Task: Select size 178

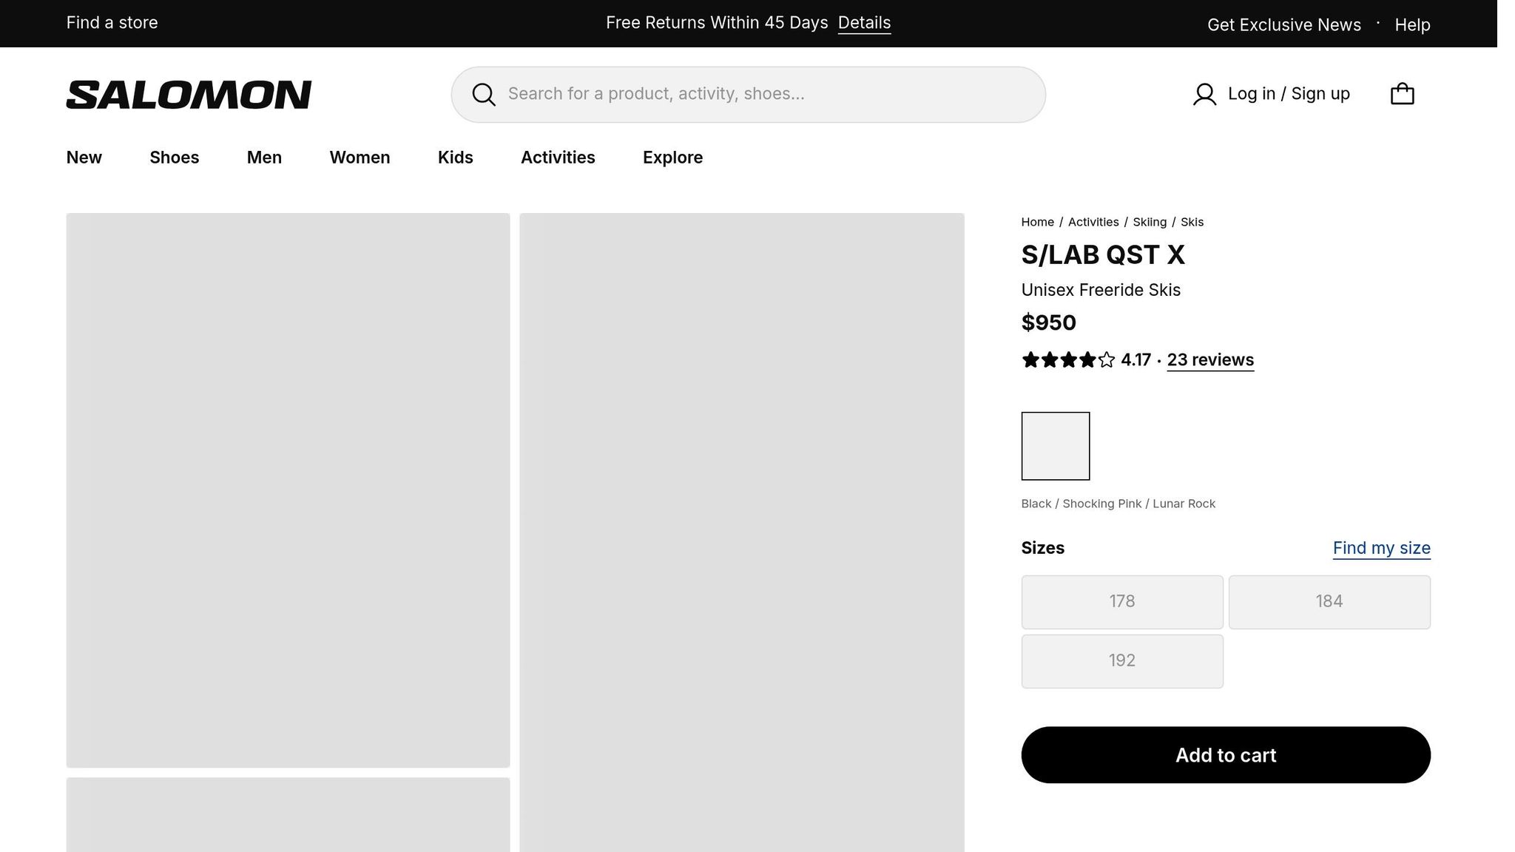Action: tap(1122, 602)
